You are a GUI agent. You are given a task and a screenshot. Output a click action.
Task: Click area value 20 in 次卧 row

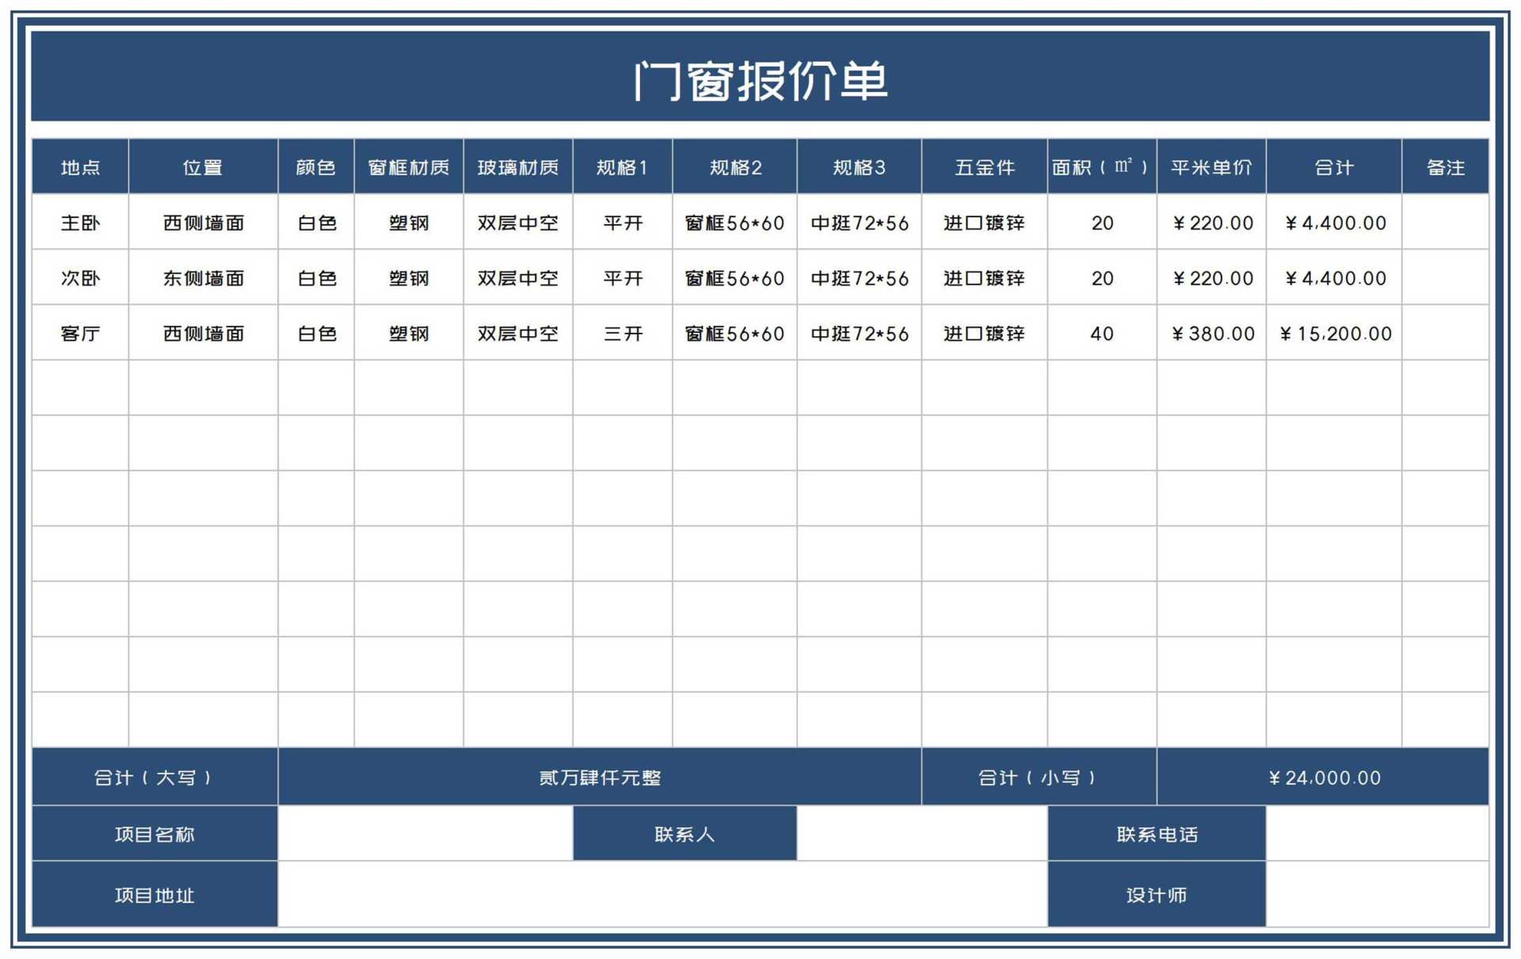point(1102,278)
